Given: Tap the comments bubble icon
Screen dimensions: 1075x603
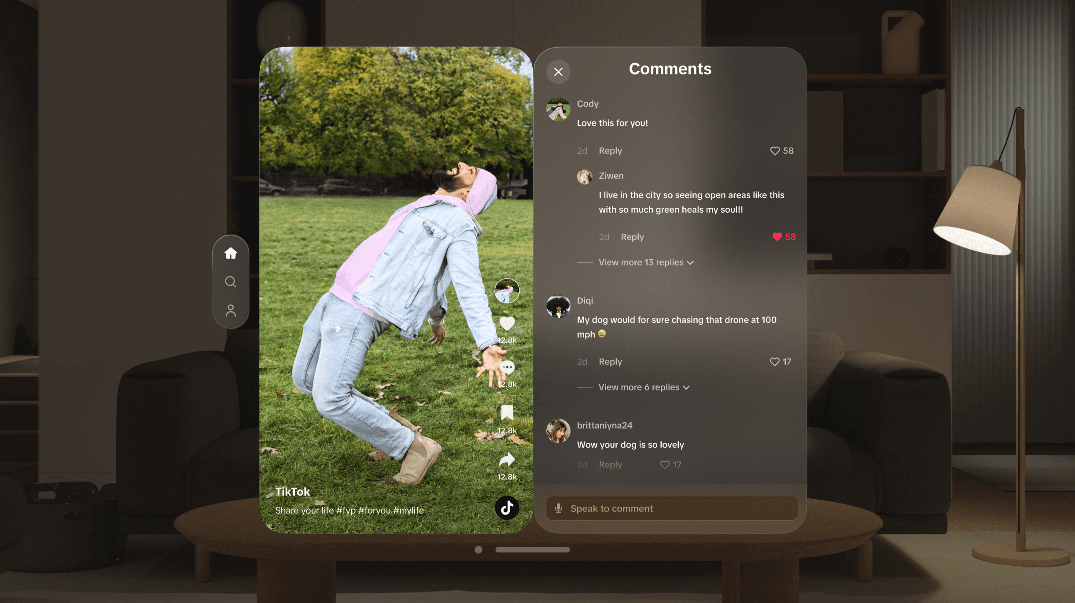Looking at the screenshot, I should (x=507, y=366).
